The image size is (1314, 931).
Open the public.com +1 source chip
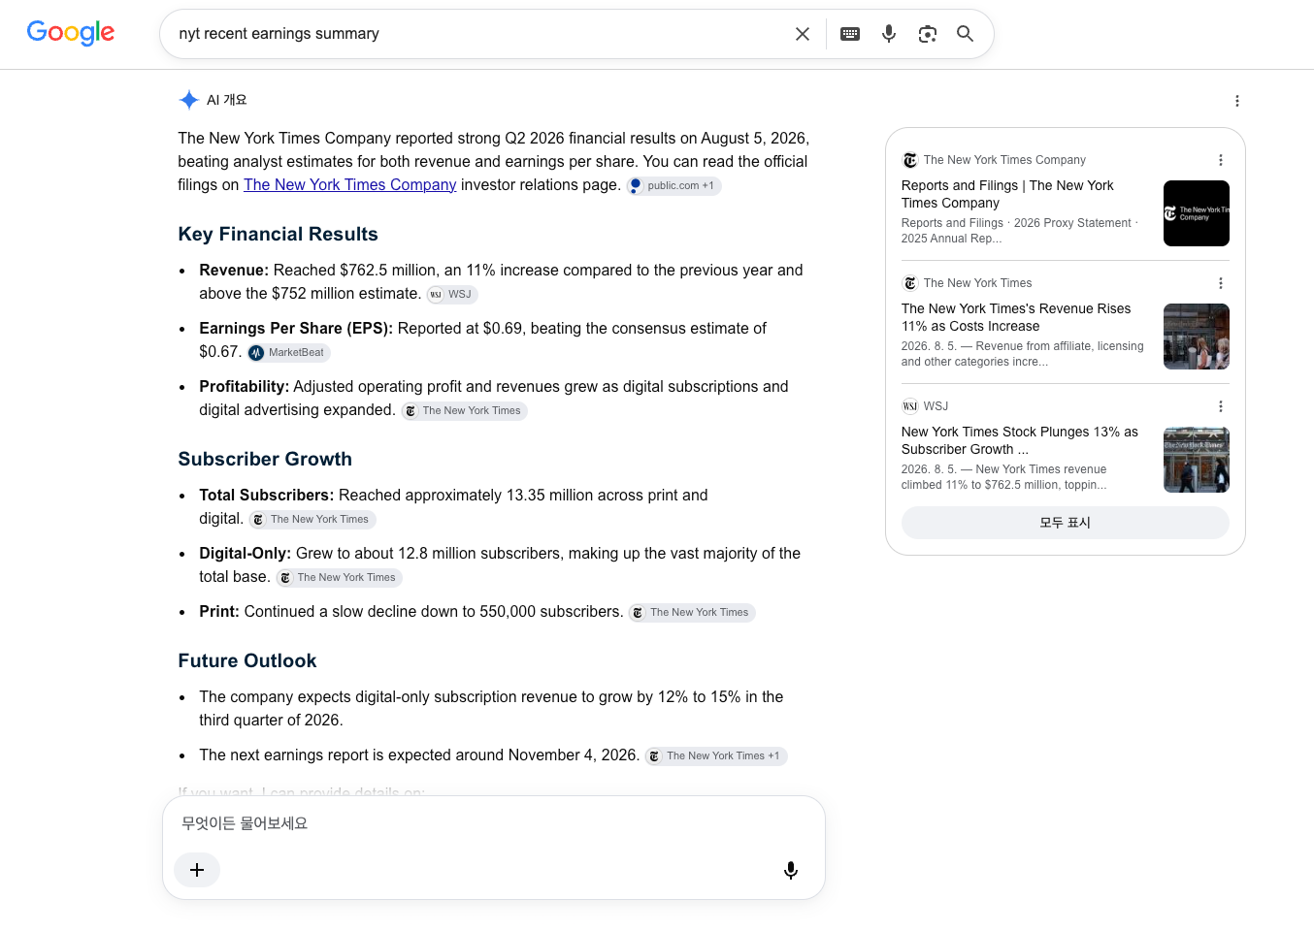pos(673,185)
